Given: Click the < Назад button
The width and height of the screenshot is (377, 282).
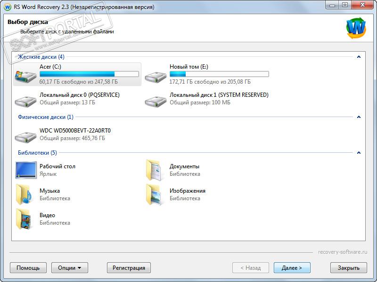Looking at the screenshot, I should pyautogui.click(x=251, y=267).
